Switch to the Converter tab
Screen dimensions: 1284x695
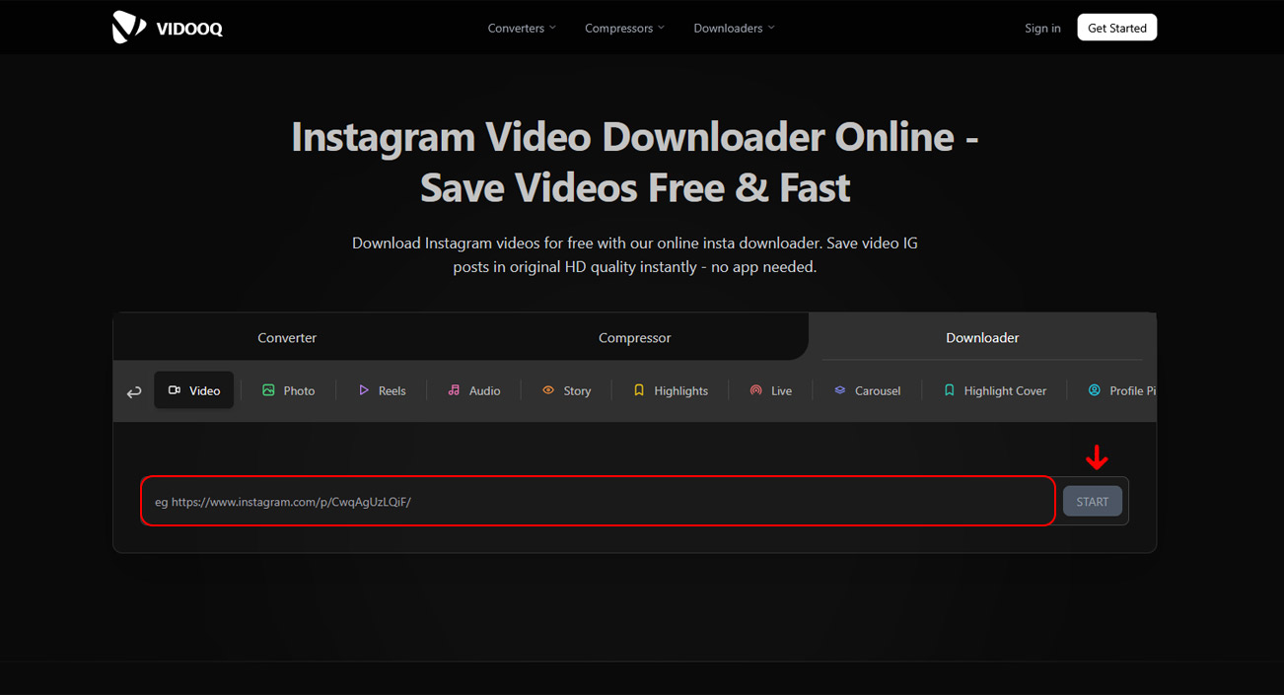287,337
